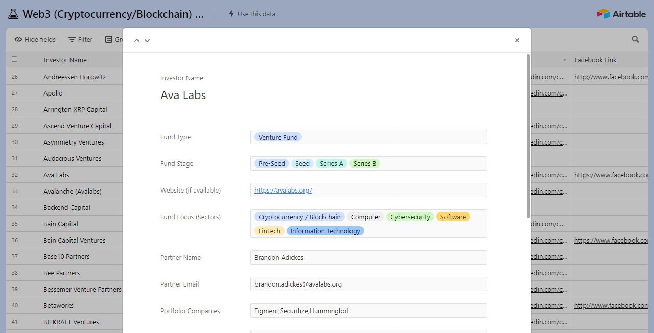Open the https://avalabs.org/ website link
The image size is (654, 333).
tap(283, 190)
